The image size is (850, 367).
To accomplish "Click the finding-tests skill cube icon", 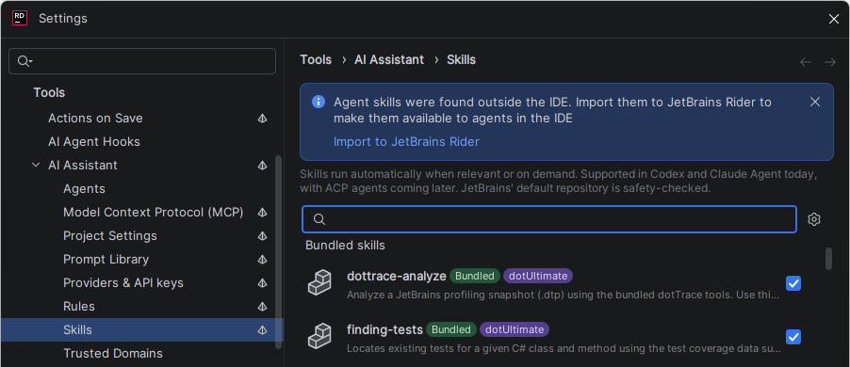I will click(319, 337).
